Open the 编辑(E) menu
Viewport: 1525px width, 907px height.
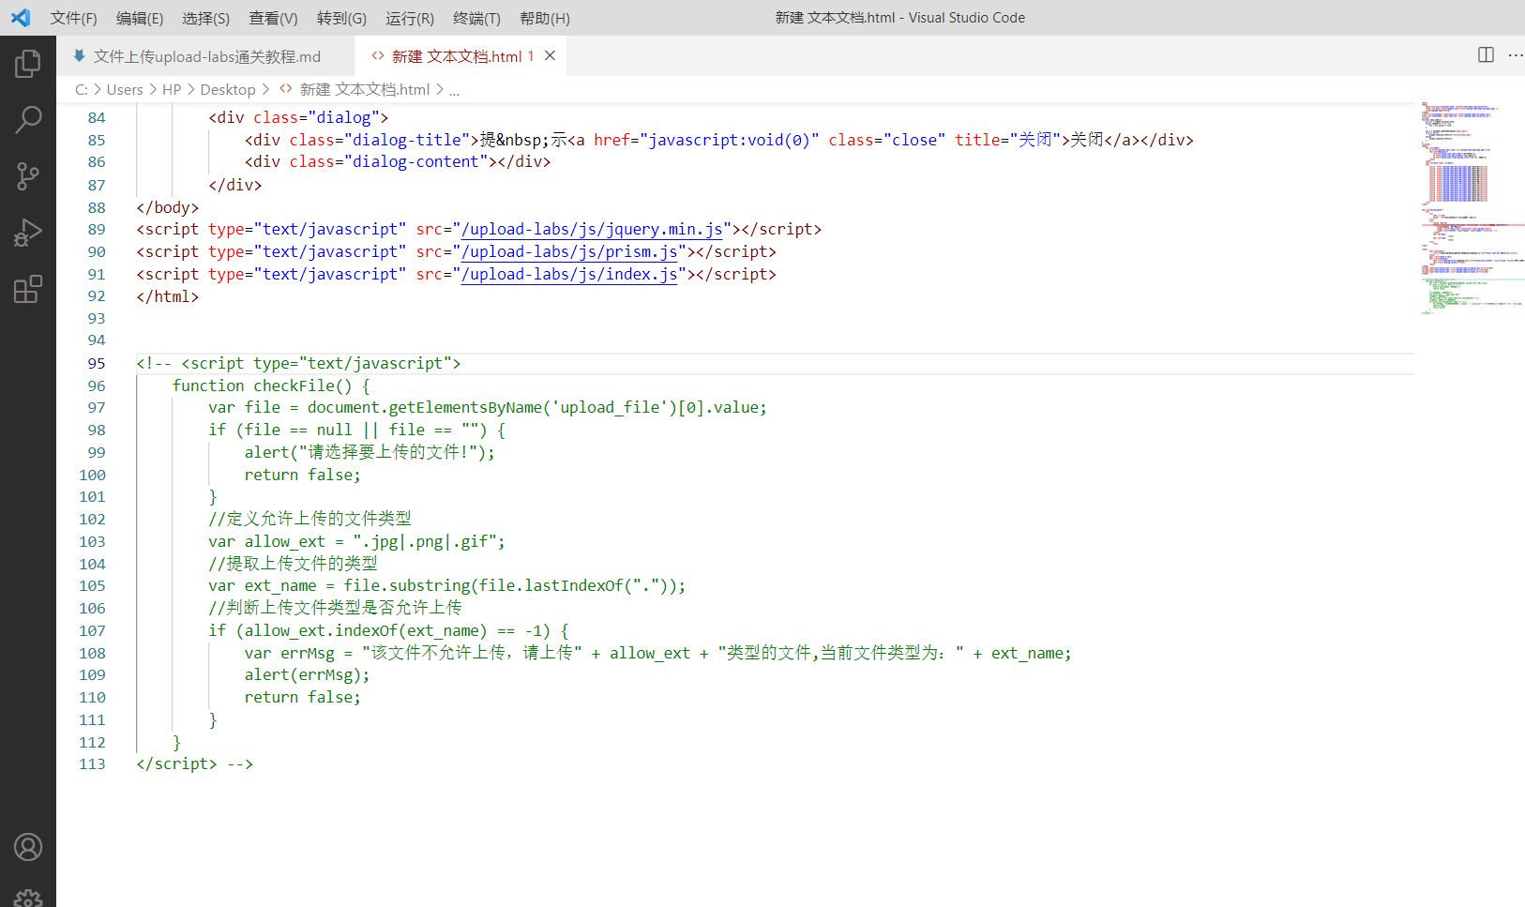(140, 18)
